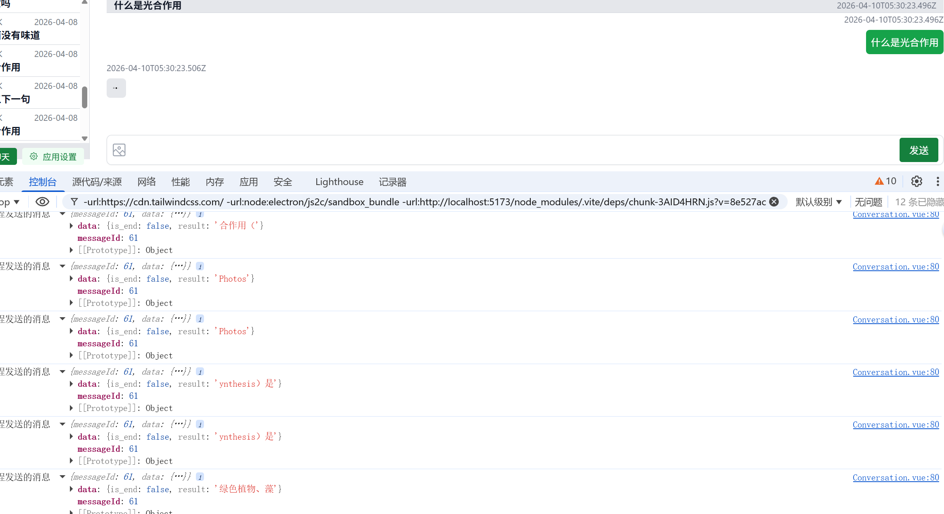Viewport: 944px width, 514px height.
Task: Open DevTools settings gear
Action: click(x=917, y=181)
